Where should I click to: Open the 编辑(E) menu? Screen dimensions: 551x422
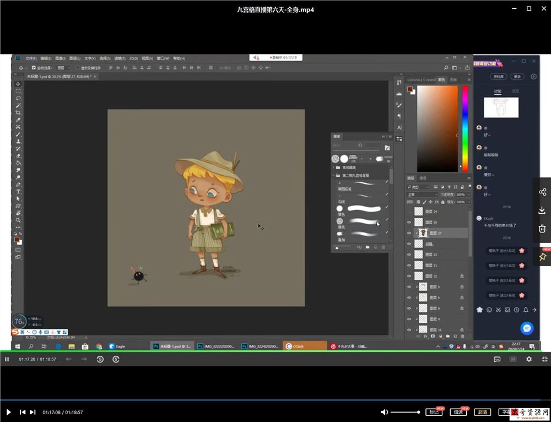[46, 58]
